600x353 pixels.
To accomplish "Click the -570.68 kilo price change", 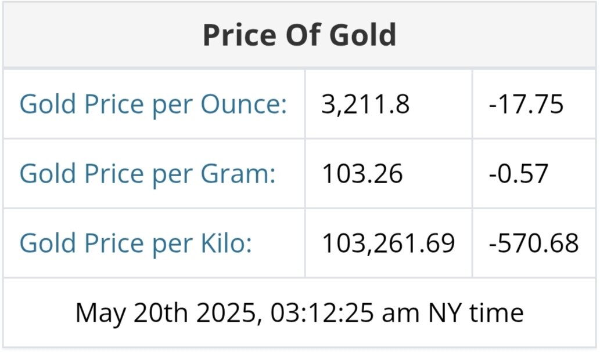I will point(534,243).
